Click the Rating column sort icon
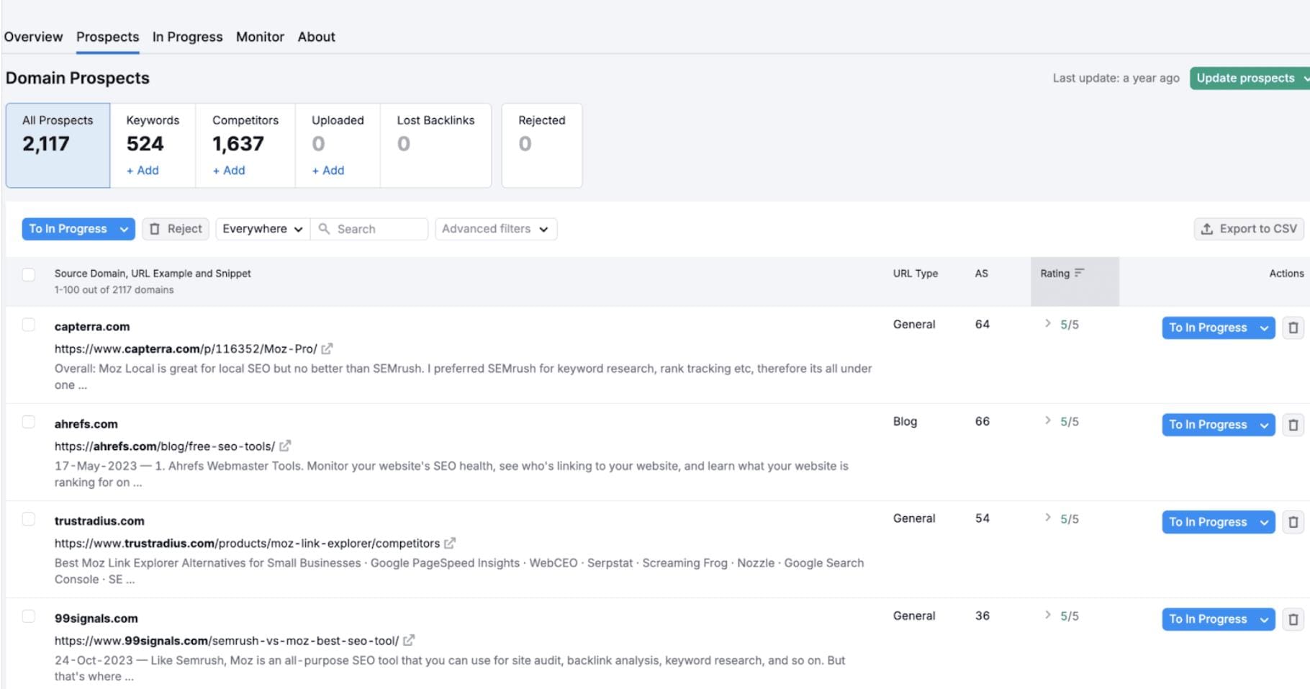1310x689 pixels. pyautogui.click(x=1079, y=273)
